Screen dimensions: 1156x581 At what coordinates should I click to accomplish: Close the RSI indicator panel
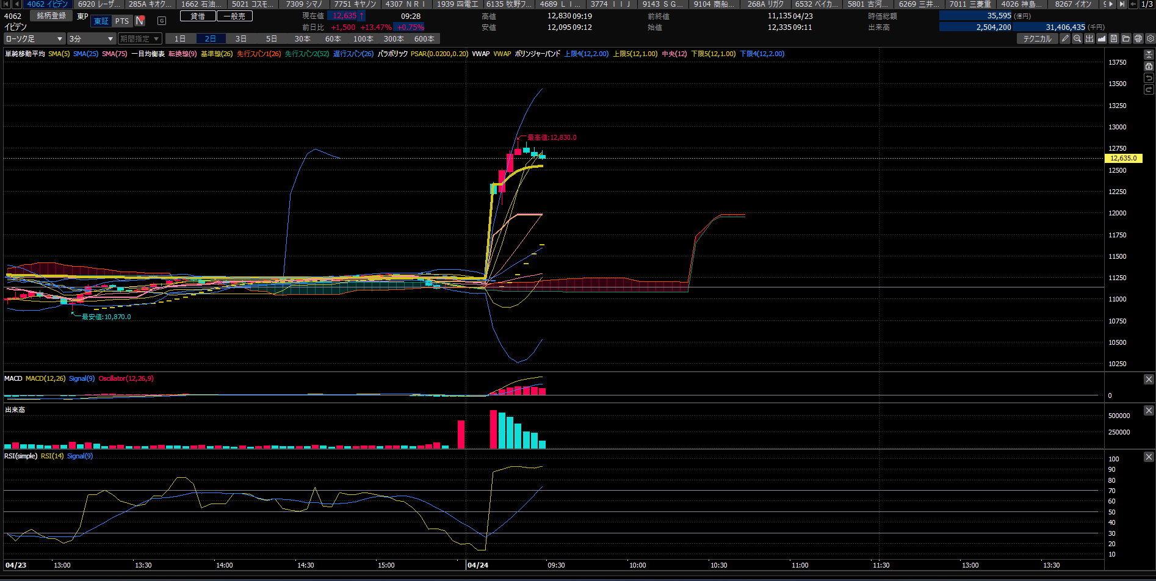1149,457
